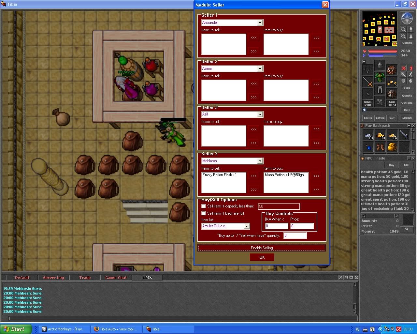This screenshot has width=417, height=334.
Task: Minimize the Fur Backpack panel
Action: (x=409, y=125)
